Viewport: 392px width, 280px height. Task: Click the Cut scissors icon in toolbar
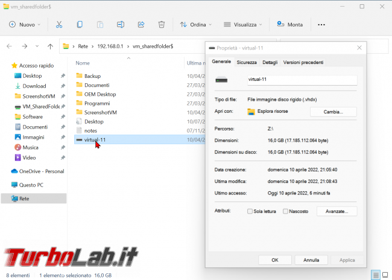(59, 25)
